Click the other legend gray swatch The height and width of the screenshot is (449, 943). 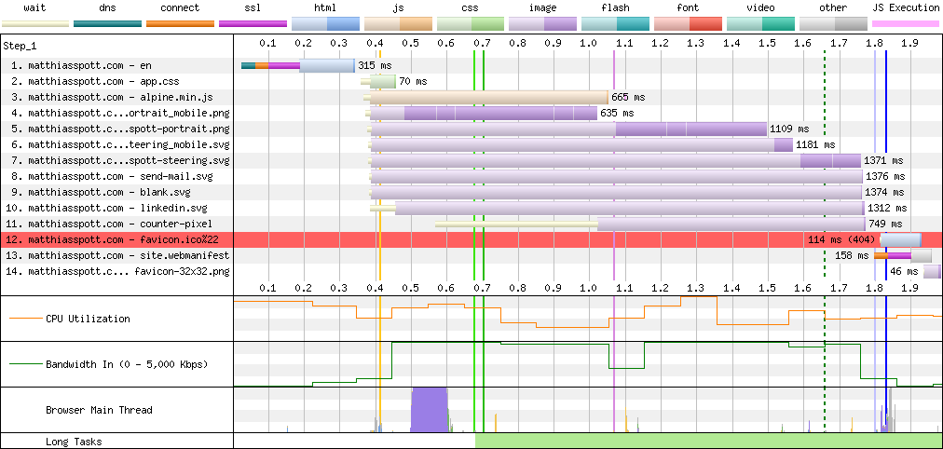pos(833,24)
